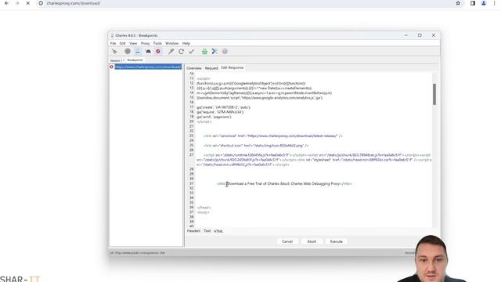Switch to the HTML view tab

coord(218,231)
